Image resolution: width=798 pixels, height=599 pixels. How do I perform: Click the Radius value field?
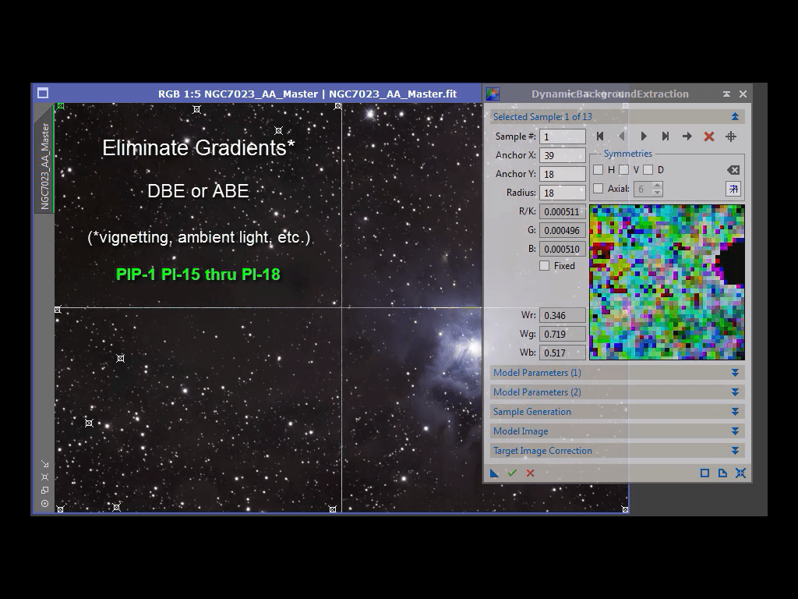pos(562,193)
